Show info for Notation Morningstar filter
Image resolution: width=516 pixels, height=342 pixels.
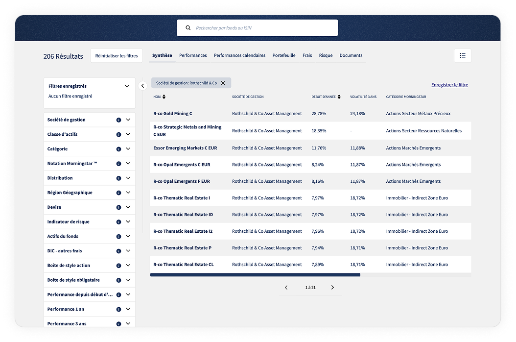coord(118,164)
